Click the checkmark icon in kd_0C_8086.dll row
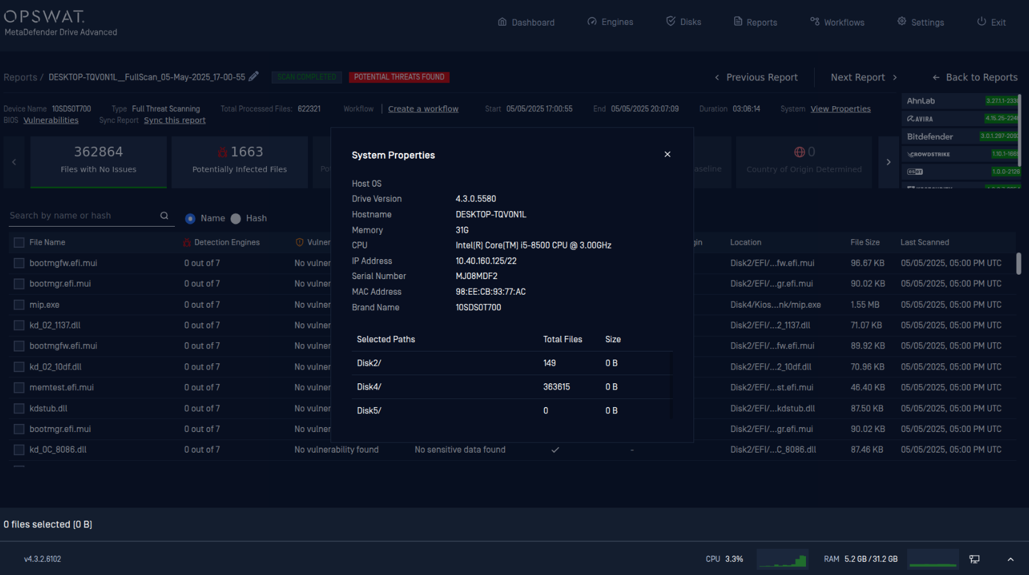 coord(555,450)
